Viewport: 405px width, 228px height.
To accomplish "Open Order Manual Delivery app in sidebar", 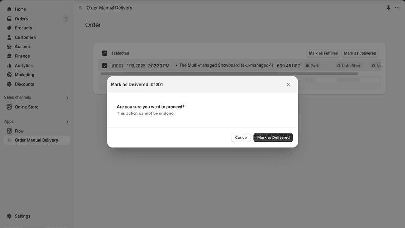I will click(37, 140).
